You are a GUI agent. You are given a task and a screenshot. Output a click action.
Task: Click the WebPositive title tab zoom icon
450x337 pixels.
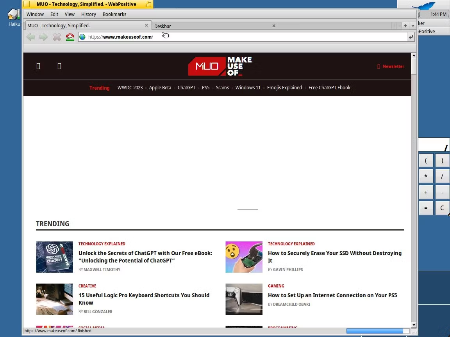click(x=148, y=4)
